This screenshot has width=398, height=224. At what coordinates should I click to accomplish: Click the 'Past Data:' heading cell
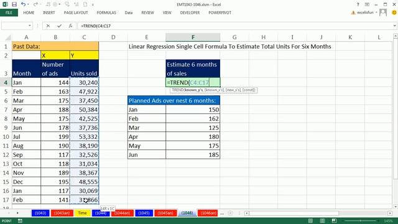coord(55,47)
